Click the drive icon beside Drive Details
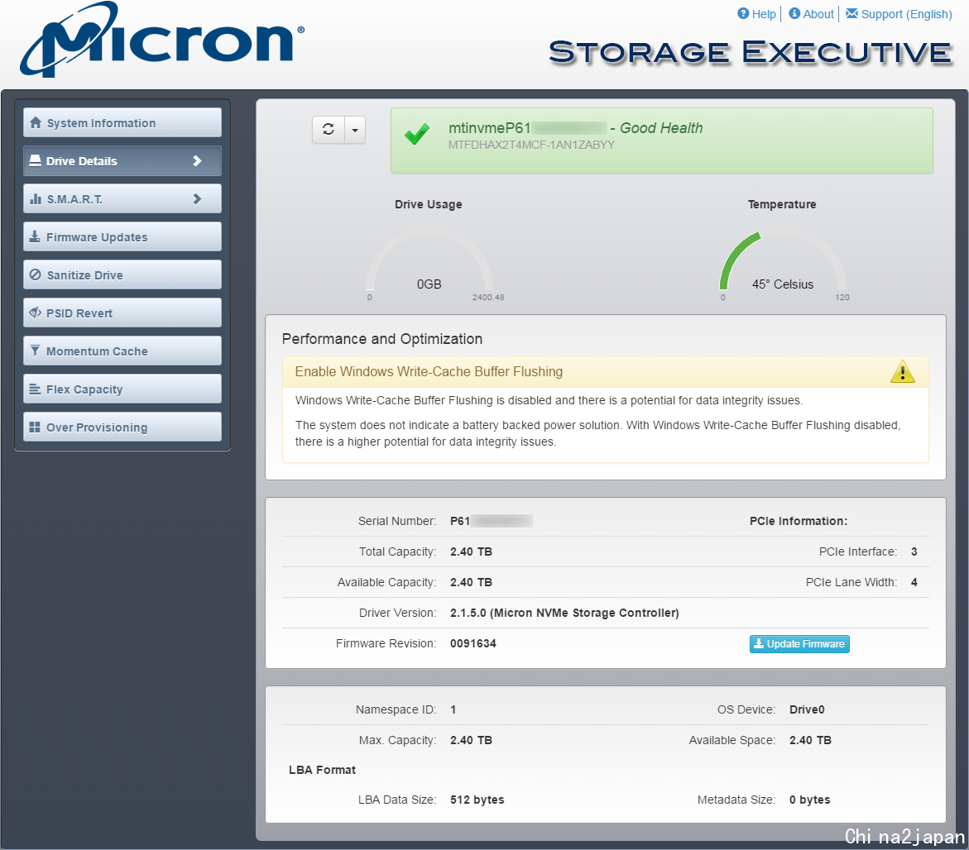The image size is (969, 850). pos(36,160)
